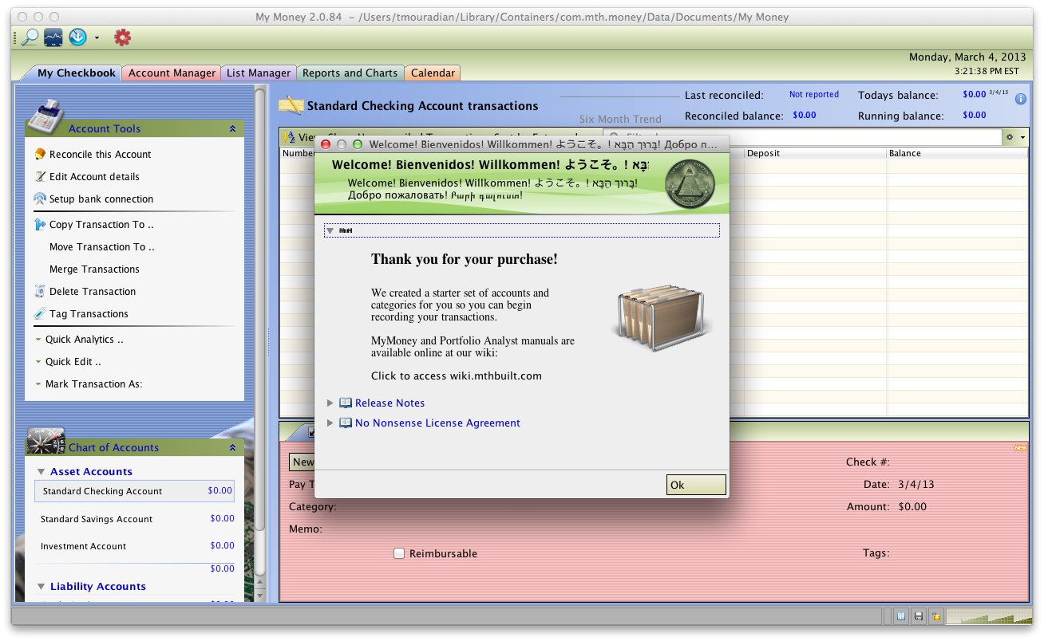Viewport: 1044px width, 641px height.
Task: Click the Edit Account details pencil icon
Action: [40, 176]
